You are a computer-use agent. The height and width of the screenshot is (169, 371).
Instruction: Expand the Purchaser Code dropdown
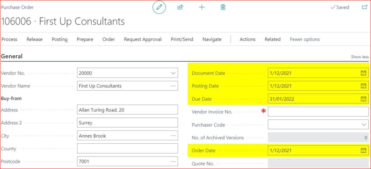pos(364,124)
